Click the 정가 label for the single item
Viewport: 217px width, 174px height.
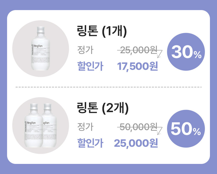click(x=85, y=50)
